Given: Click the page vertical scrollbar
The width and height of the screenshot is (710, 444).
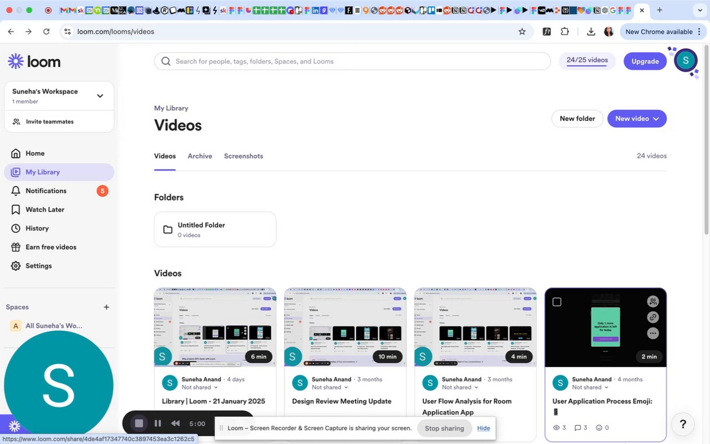Looking at the screenshot, I should click(x=706, y=139).
